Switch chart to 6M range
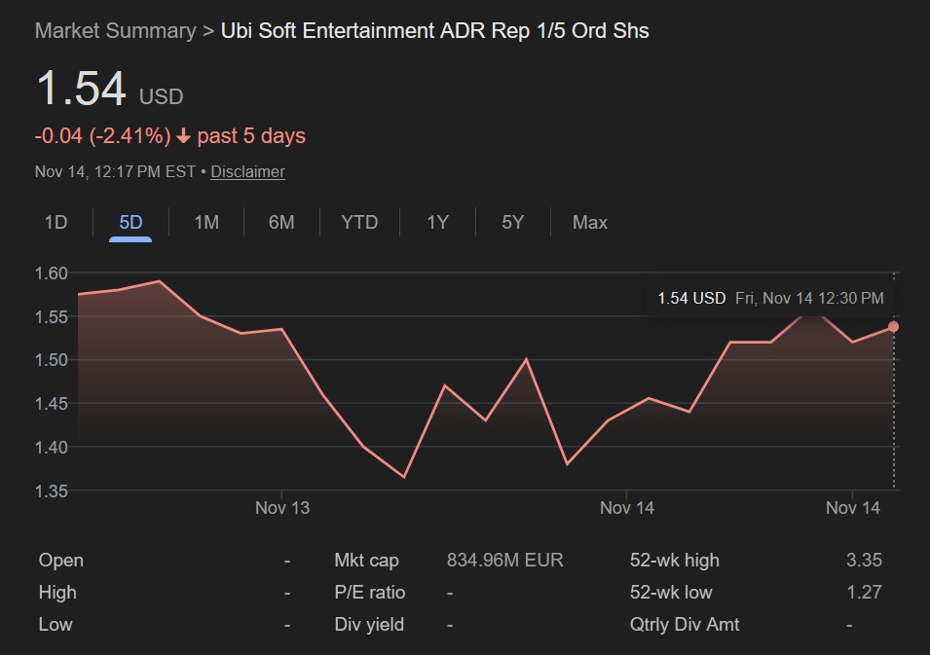Screen dimensions: 930x655 pos(281,222)
